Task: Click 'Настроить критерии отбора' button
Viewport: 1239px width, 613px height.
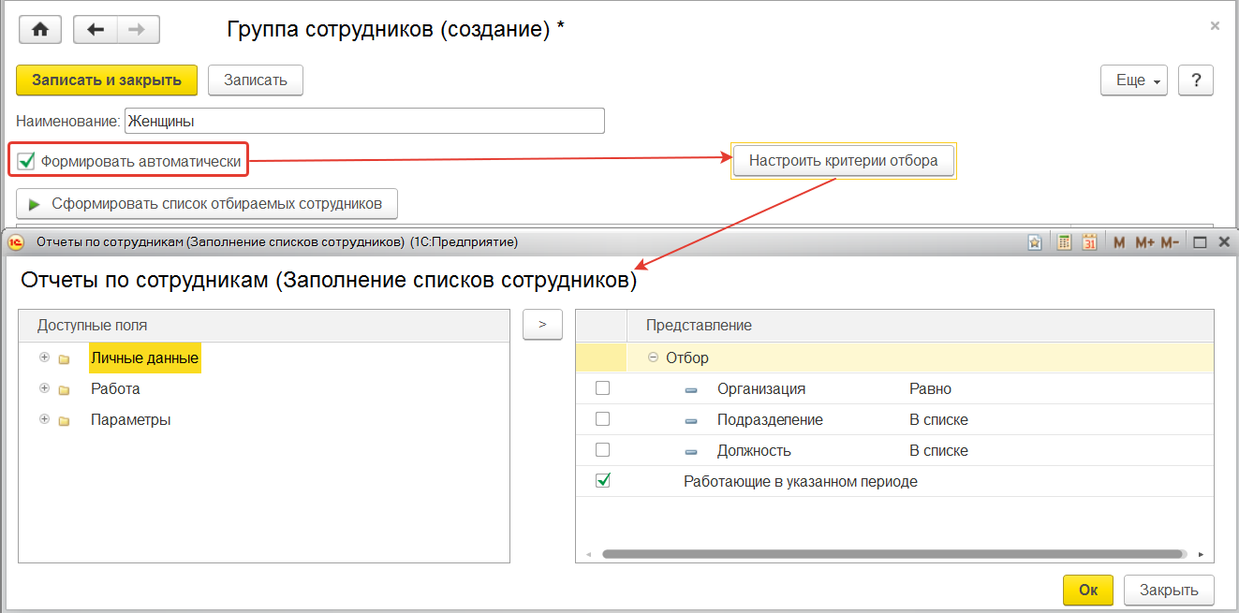Action: click(x=843, y=161)
